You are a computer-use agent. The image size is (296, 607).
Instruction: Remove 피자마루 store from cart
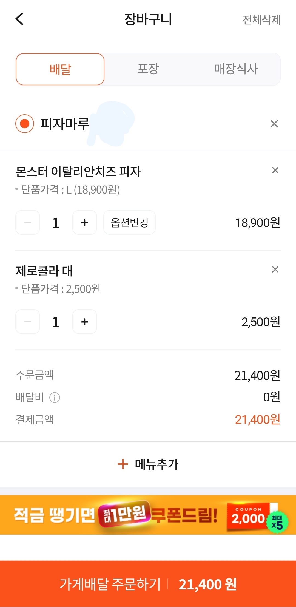point(274,124)
